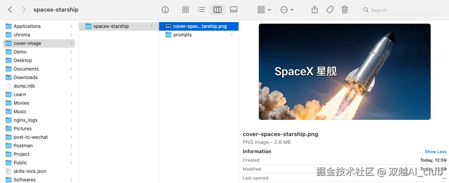Open the prompts folder
449x183 pixels.
[x=199, y=35]
